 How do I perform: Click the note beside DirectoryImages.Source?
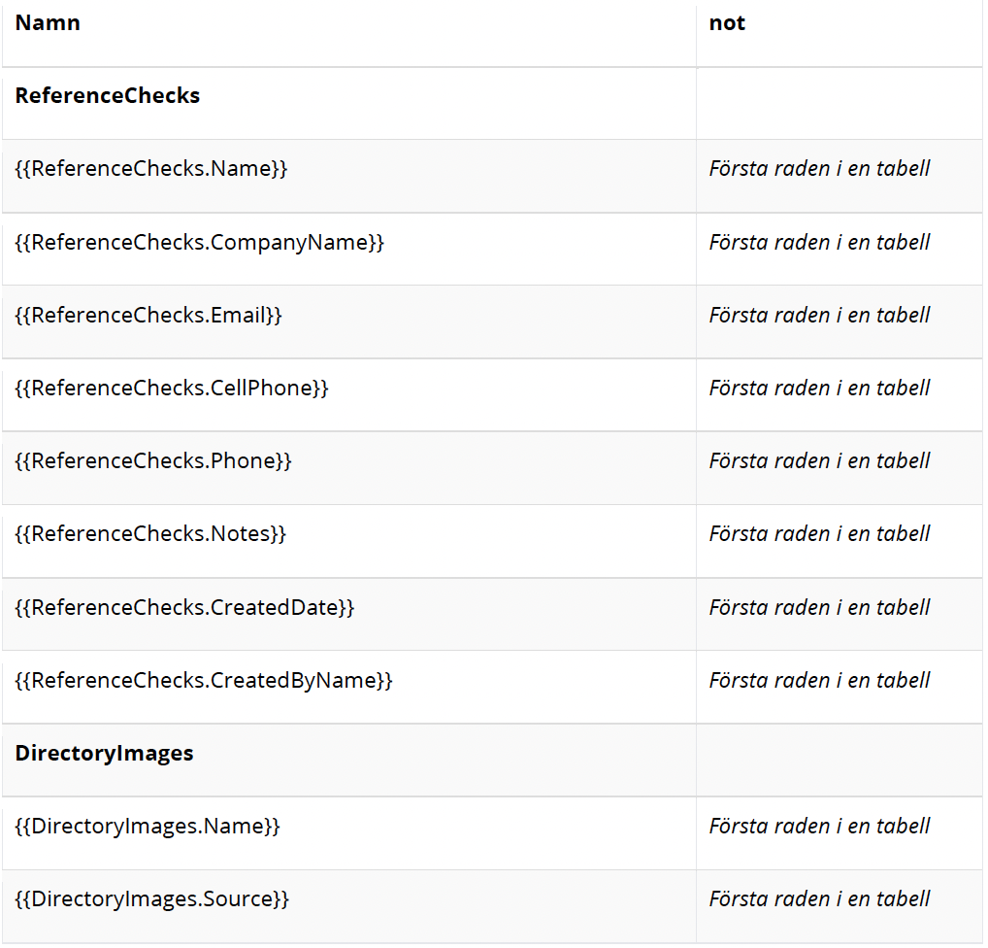pos(819,898)
